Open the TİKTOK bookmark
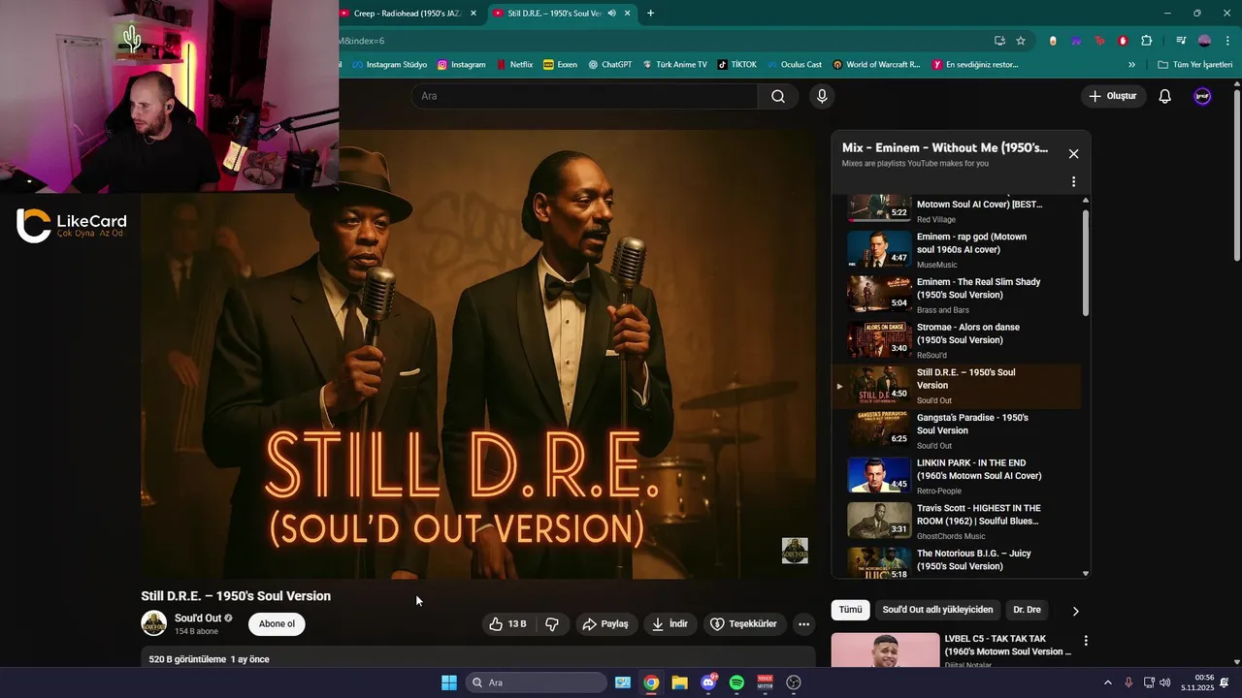This screenshot has width=1242, height=698. (736, 64)
